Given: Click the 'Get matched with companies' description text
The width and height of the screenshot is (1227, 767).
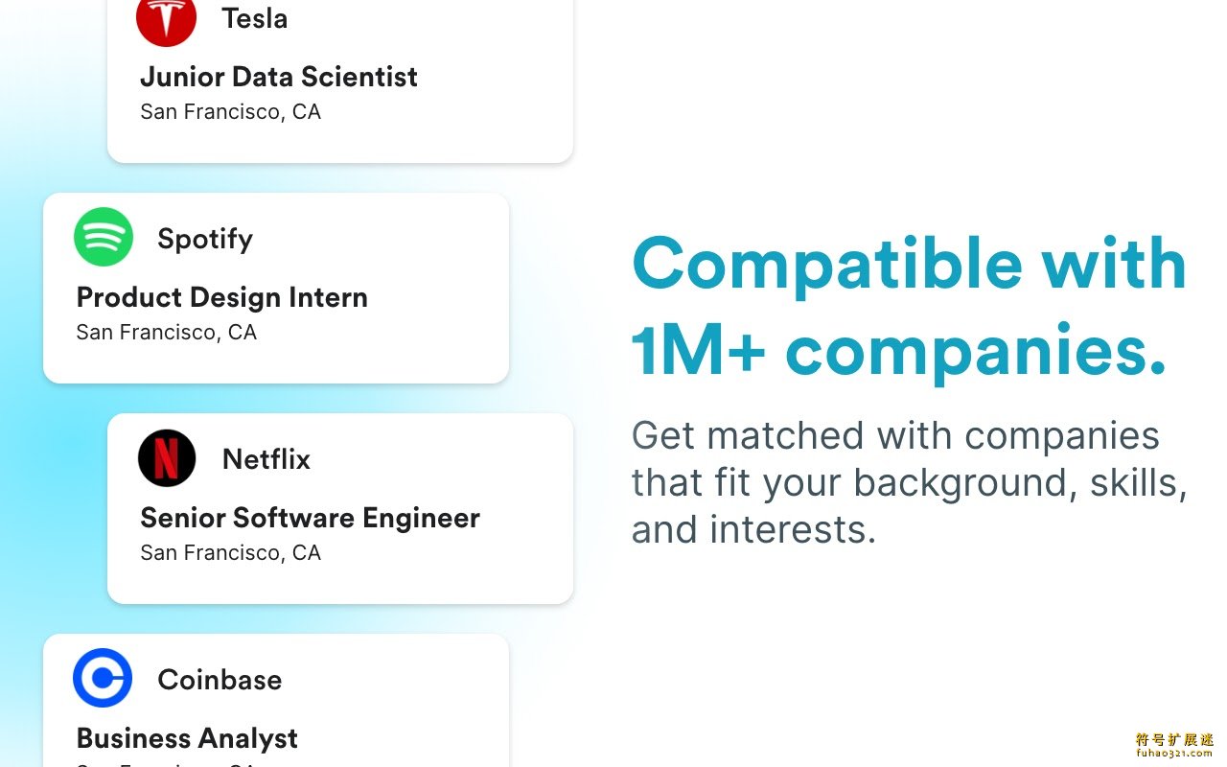Looking at the screenshot, I should [x=909, y=482].
